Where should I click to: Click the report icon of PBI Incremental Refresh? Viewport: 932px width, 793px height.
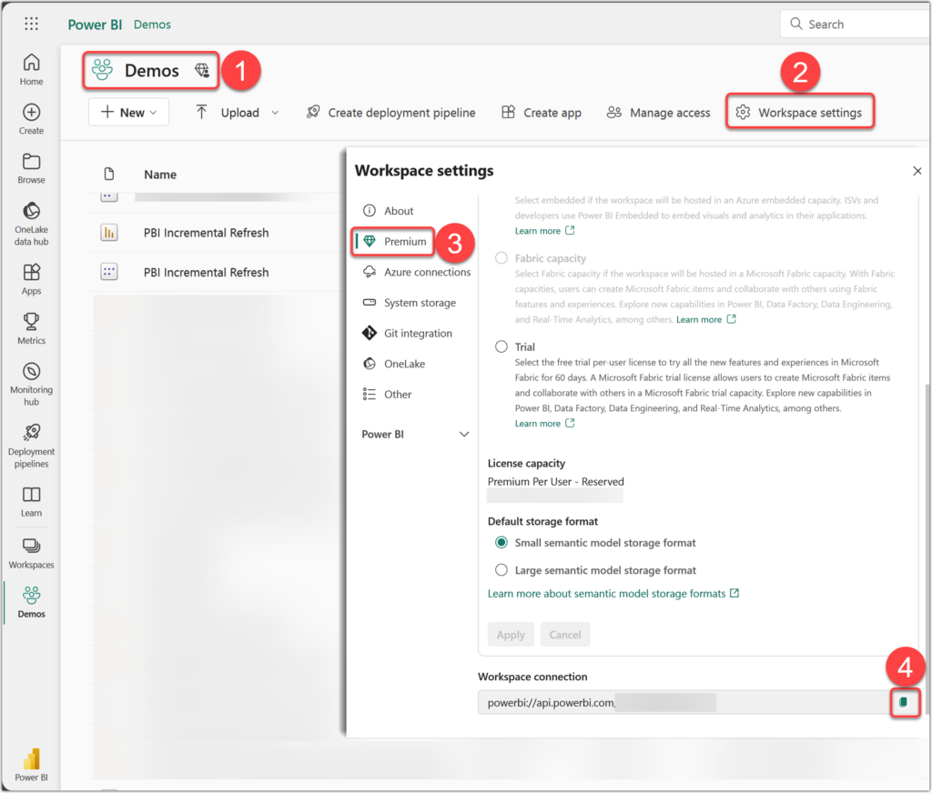pyautogui.click(x=109, y=232)
